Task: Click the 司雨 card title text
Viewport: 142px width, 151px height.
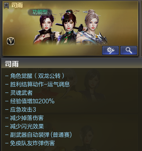Action: 17,5
